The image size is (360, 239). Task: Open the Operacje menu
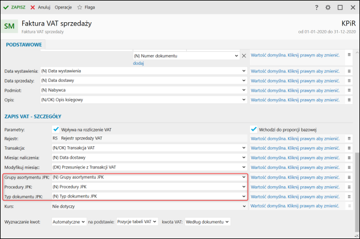[x=63, y=8]
